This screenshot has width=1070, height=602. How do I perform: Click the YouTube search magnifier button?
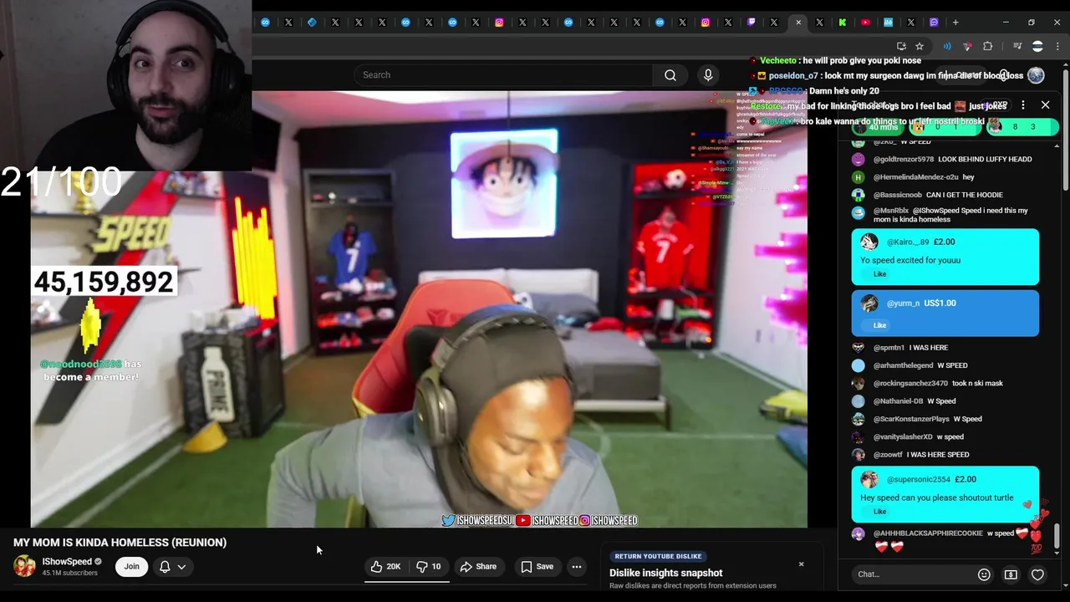670,75
